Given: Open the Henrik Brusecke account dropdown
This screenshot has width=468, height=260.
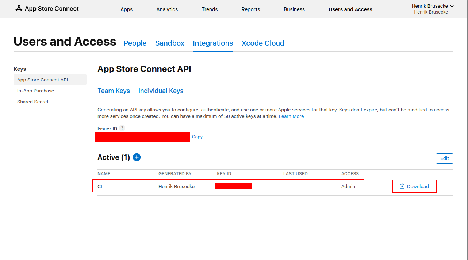Looking at the screenshot, I should [x=433, y=6].
